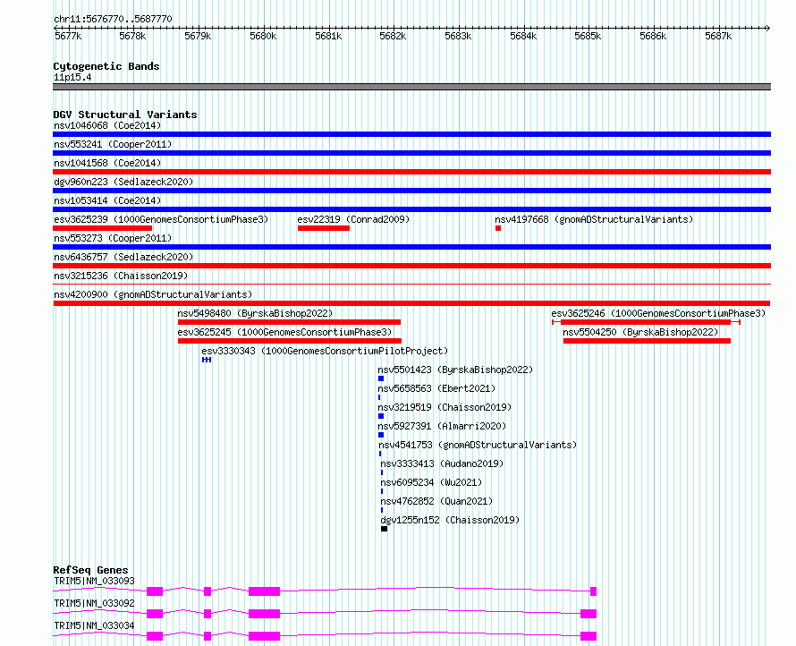Click dgv960n223 (Sedlazeck2020) label

[123, 182]
